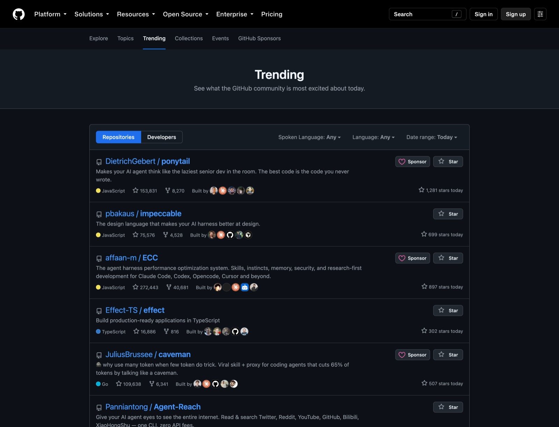Expand the Open Source menu
559x427 pixels.
pos(186,14)
